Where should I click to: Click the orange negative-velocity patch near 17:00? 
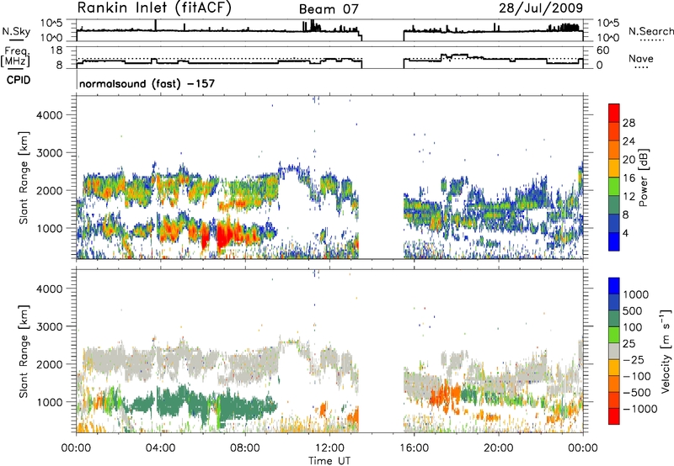pyautogui.click(x=445, y=395)
